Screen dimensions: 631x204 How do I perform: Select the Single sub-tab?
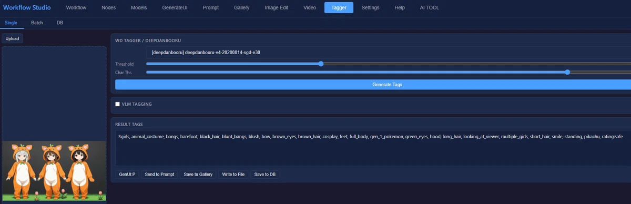[11, 23]
